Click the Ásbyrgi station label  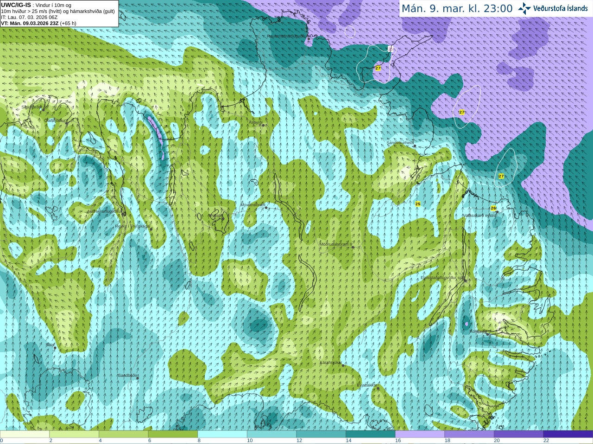pos(255,122)
